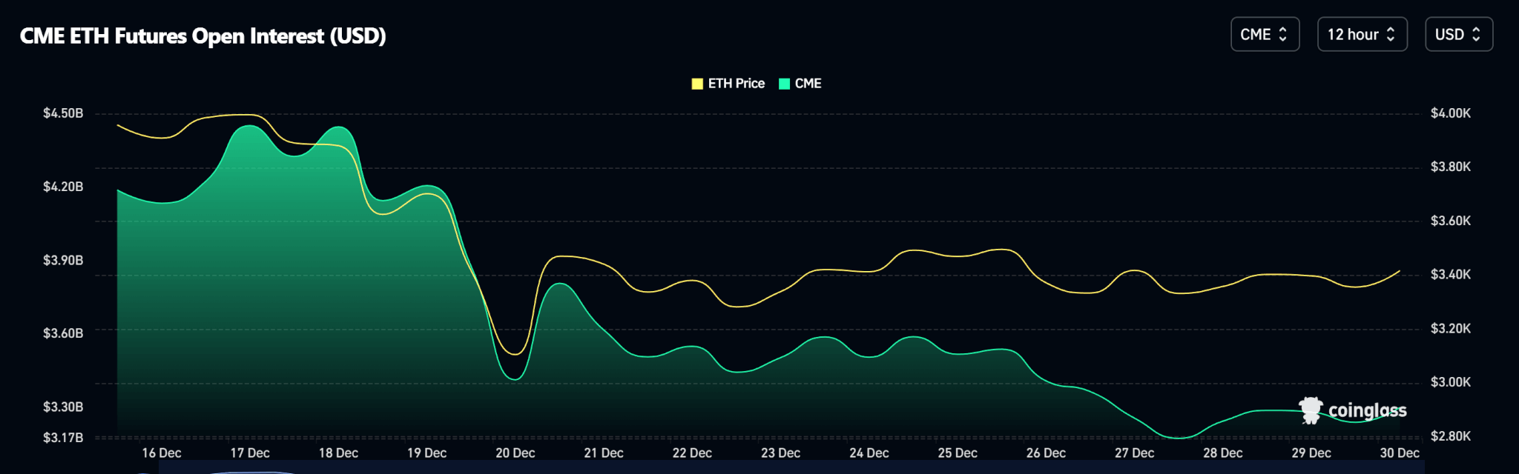Click the 30 Dec date label
Screen dimensions: 1519x474
pos(1399,453)
